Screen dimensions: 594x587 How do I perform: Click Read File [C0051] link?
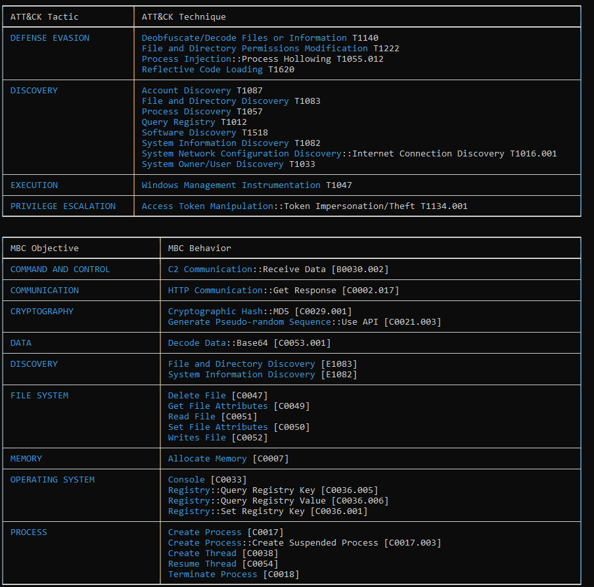click(191, 417)
